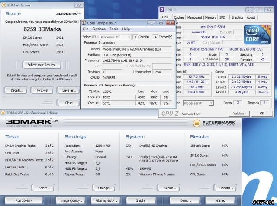
Task: Click the Details button in 3DMark Score
Action: (x=16, y=90)
